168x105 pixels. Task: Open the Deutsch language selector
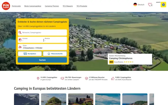pos(141,4)
